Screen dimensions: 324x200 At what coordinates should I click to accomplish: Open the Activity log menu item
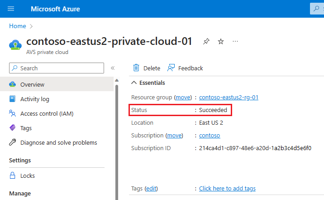coord(35,99)
